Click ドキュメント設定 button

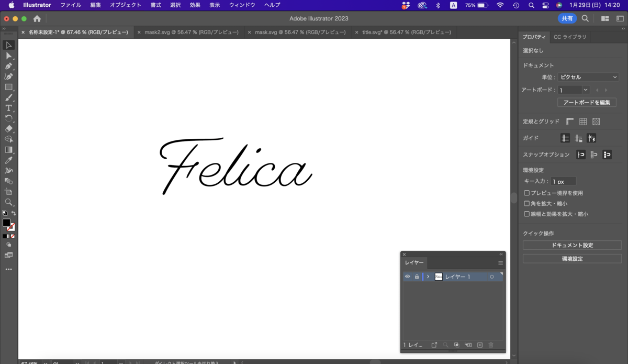pos(572,245)
